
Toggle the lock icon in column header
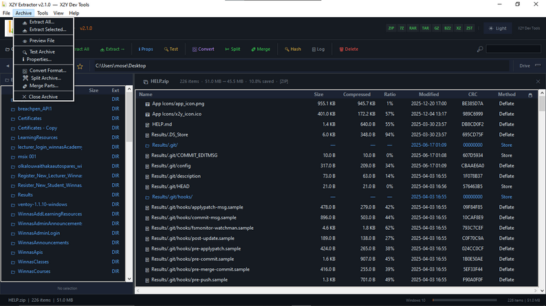pos(530,95)
